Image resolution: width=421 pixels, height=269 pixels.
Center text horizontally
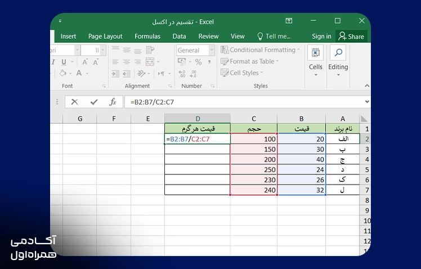pyautogui.click(x=127, y=62)
